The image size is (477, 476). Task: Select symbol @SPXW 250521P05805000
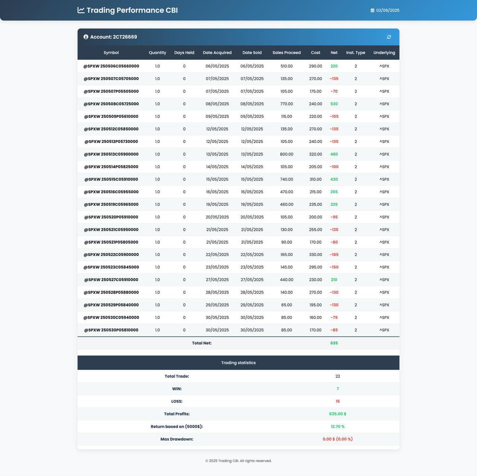click(111, 242)
